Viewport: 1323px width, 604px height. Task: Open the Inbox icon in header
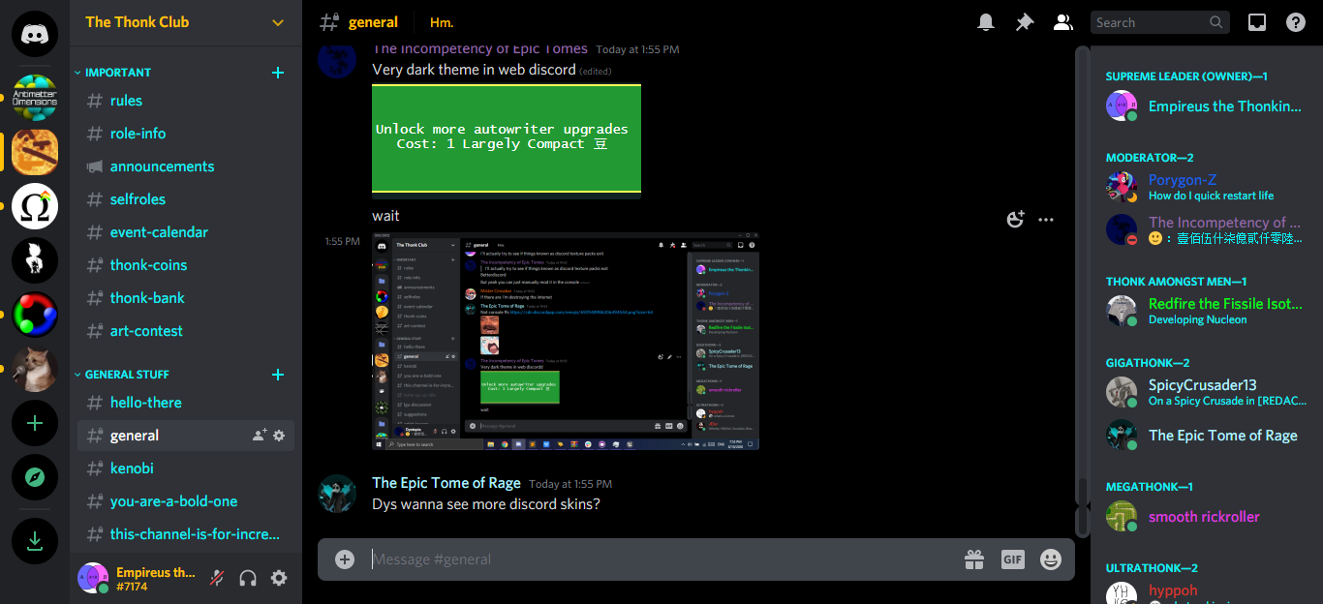[x=1257, y=22]
